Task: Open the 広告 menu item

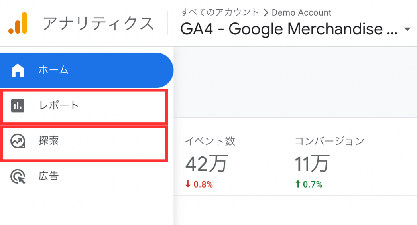Action: coord(84,176)
